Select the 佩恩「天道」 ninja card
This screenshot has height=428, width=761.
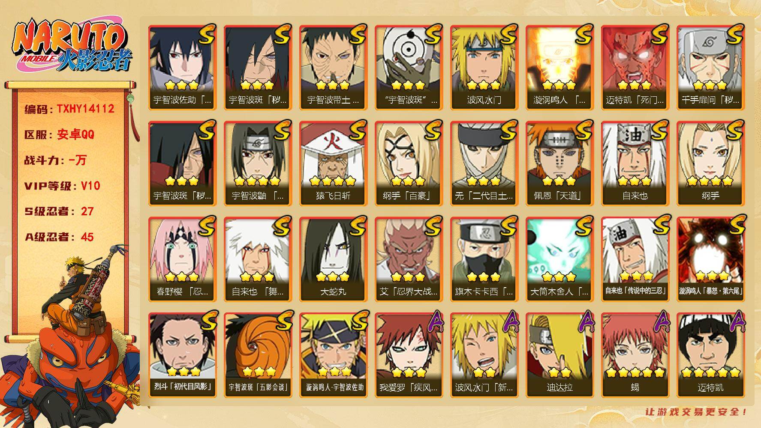(x=559, y=163)
